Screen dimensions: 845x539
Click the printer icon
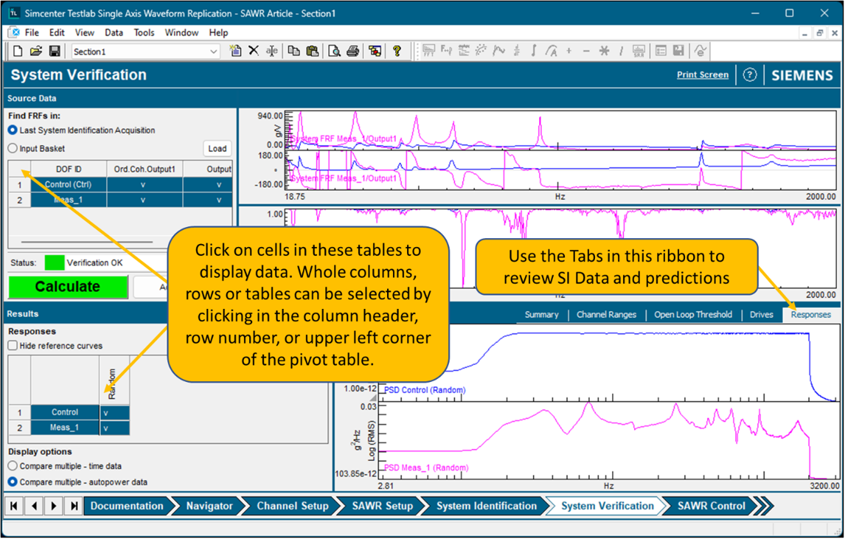coord(352,51)
